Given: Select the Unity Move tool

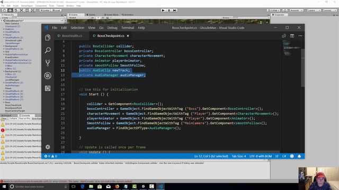Looking at the screenshot, I should (10, 11).
